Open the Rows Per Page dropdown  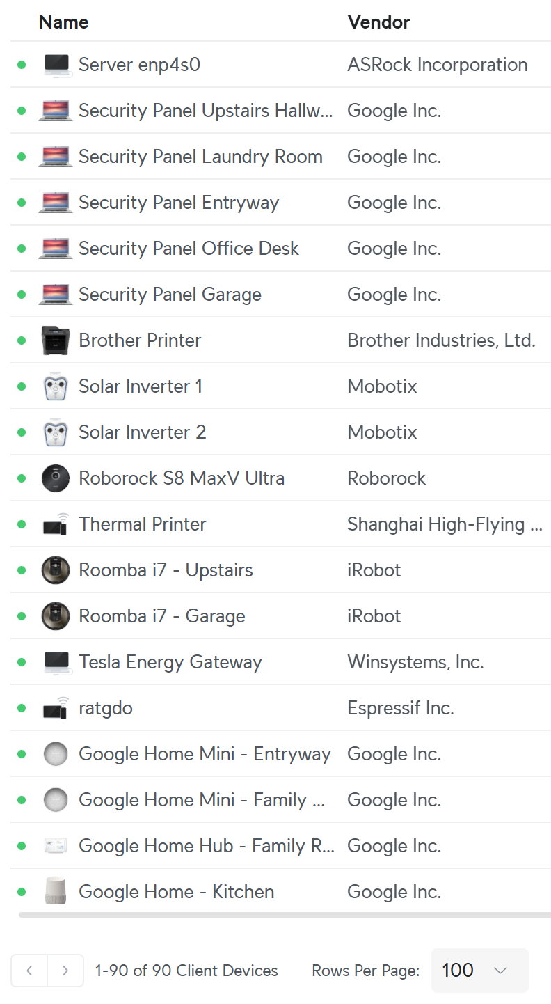pyautogui.click(x=480, y=971)
